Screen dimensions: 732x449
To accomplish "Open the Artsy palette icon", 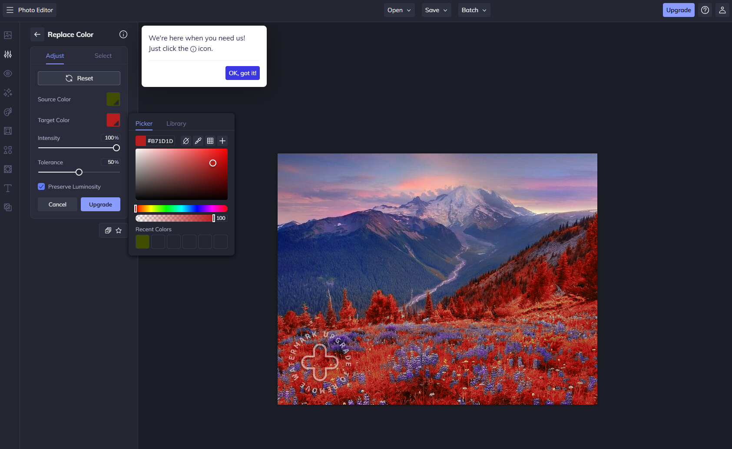I will tap(8, 112).
